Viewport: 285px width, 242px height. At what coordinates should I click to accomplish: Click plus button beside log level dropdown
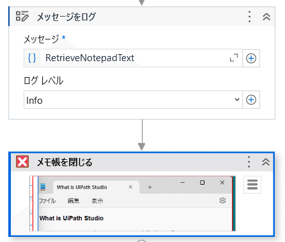[251, 100]
